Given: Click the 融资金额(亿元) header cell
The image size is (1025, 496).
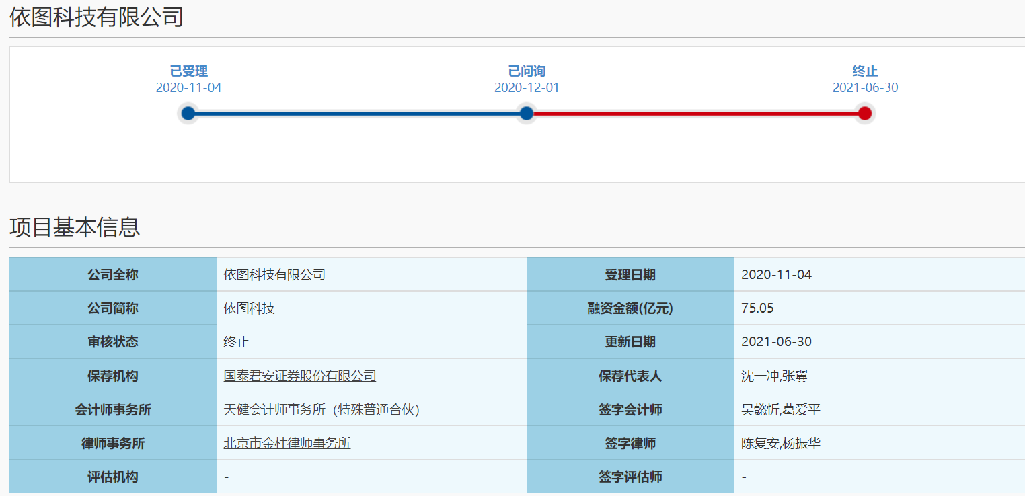Looking at the screenshot, I should [630, 308].
